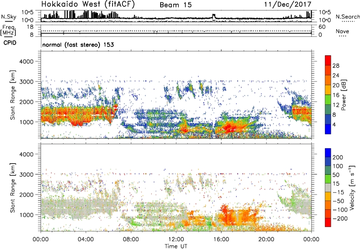Click the '4000' tick on power panel
Screen dimensions: 360x249
(x=26, y=62)
